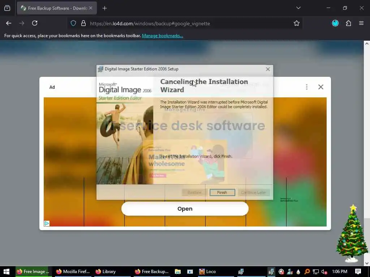Click the Setup dialog title bar icon
The height and width of the screenshot is (277, 370).
pyautogui.click(x=101, y=69)
